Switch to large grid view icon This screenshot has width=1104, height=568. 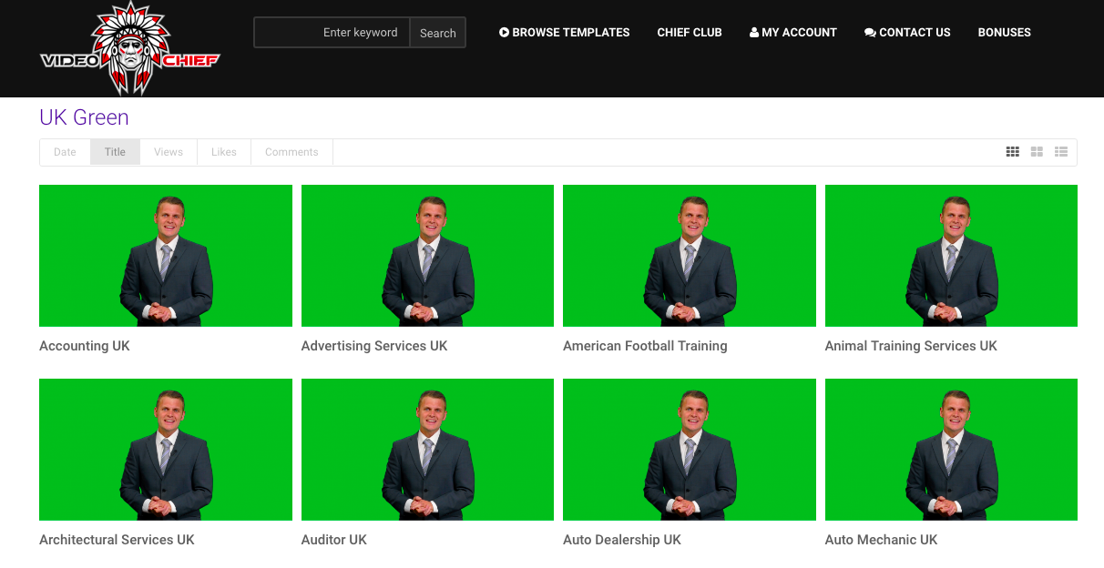point(1037,152)
